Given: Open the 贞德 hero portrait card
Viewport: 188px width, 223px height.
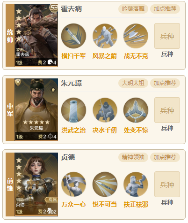Looking at the screenshot, I should pyautogui.click(x=36, y=185).
